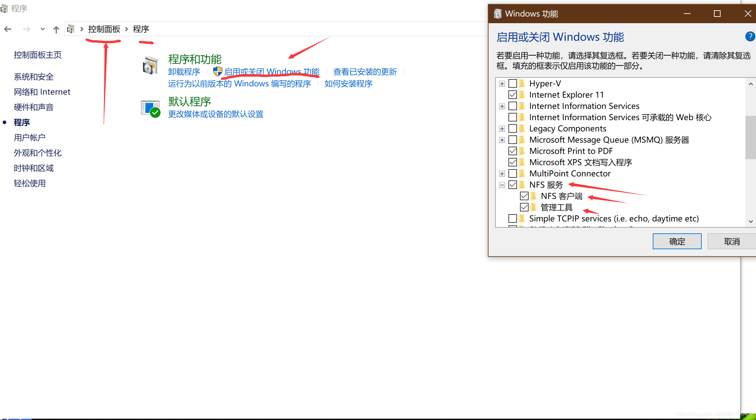
Task: Click the Control Panel icon in address bar
Action: tap(71, 29)
